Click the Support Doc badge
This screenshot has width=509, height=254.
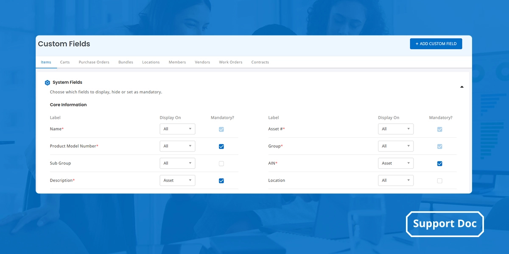(x=445, y=224)
